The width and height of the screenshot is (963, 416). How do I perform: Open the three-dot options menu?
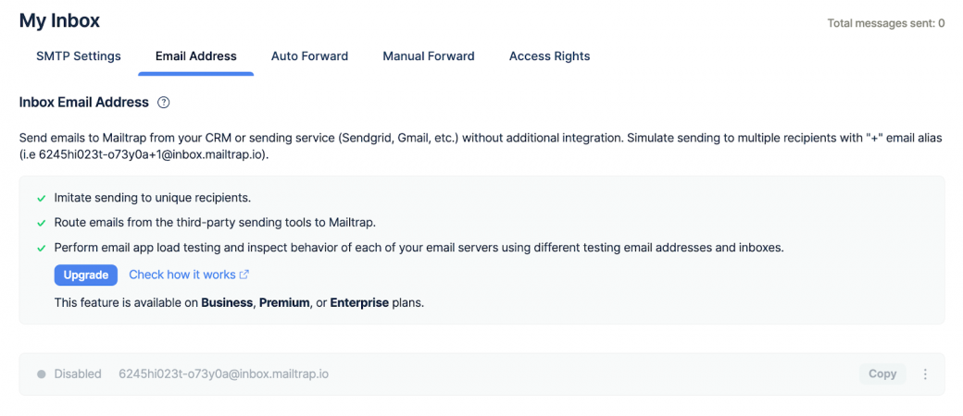tap(925, 374)
